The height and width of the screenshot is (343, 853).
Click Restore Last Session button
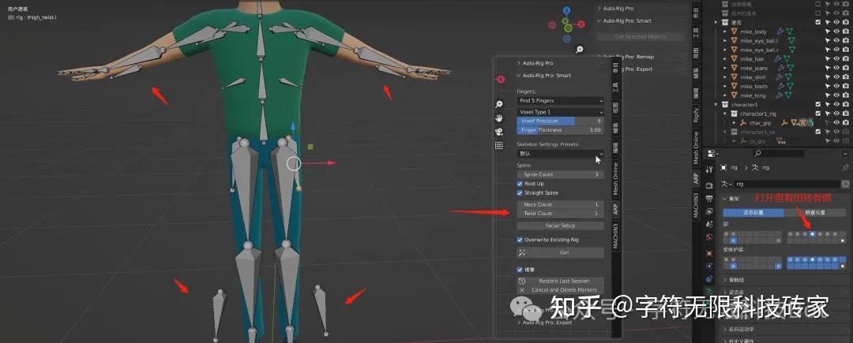coord(560,281)
